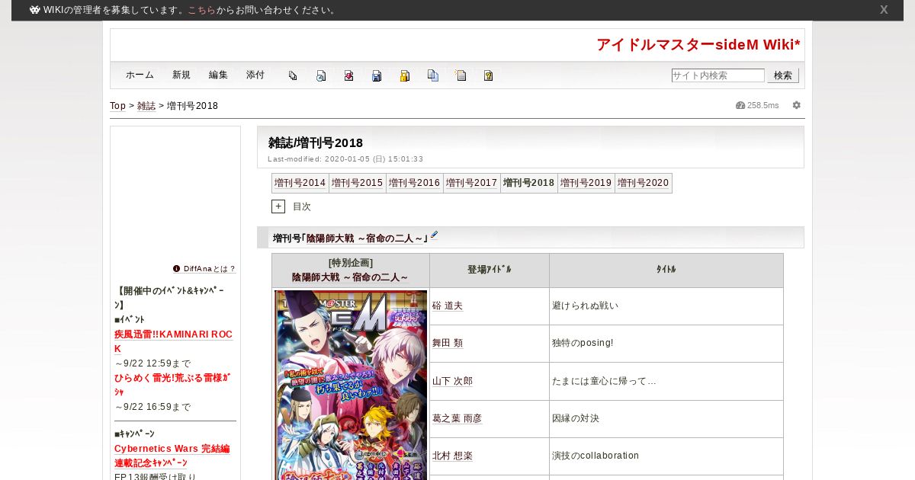Click the 避けられぬ戦い title cell
Screen dimensions: 915x480
click(x=666, y=306)
